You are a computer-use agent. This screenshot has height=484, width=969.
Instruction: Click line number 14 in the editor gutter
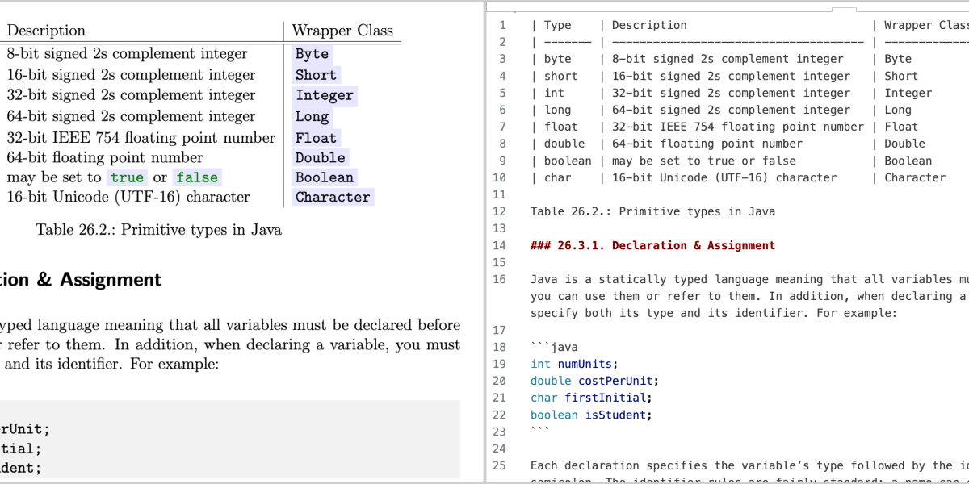click(499, 245)
